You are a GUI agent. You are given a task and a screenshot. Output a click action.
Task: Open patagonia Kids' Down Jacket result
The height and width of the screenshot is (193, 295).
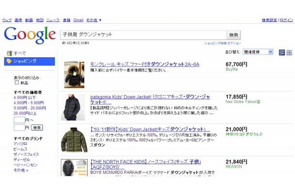(150, 99)
